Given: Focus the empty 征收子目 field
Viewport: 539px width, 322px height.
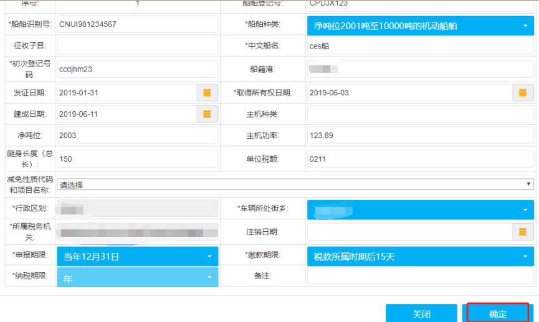Looking at the screenshot, I should 138,45.
